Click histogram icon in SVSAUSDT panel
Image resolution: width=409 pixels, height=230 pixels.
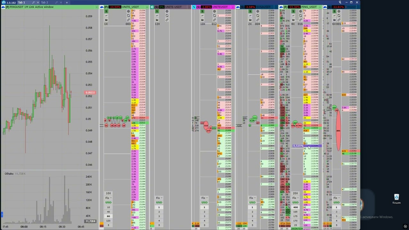(250, 20)
